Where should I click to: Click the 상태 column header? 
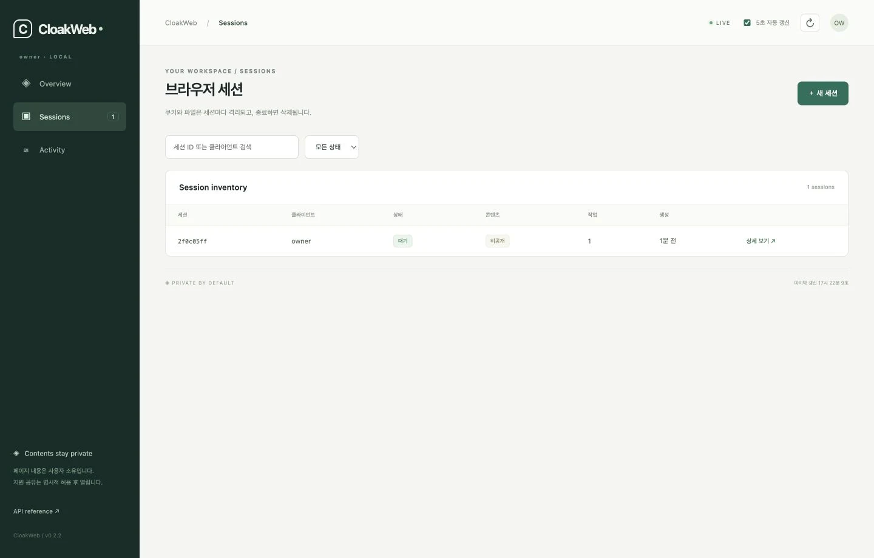click(x=398, y=215)
